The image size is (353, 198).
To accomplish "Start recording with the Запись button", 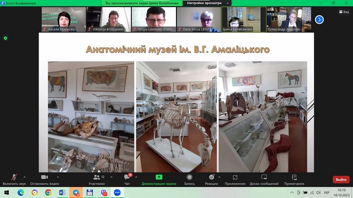I will [190, 180].
